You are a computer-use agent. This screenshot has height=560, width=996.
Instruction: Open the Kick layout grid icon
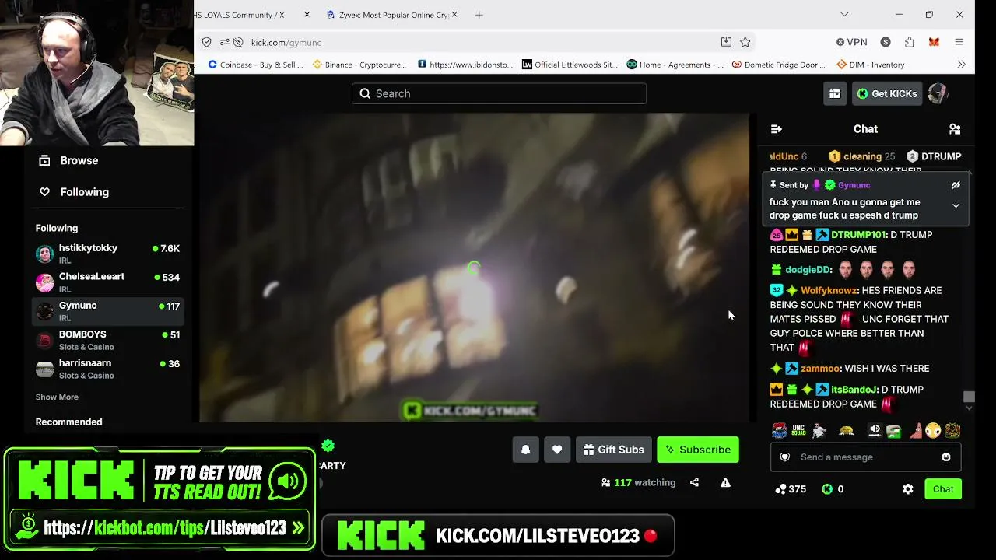(835, 93)
